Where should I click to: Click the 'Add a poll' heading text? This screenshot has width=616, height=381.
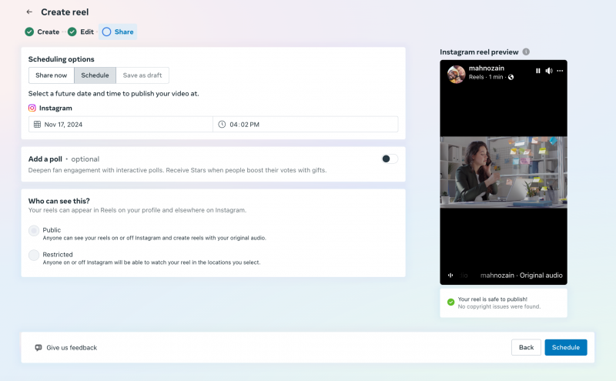point(45,159)
